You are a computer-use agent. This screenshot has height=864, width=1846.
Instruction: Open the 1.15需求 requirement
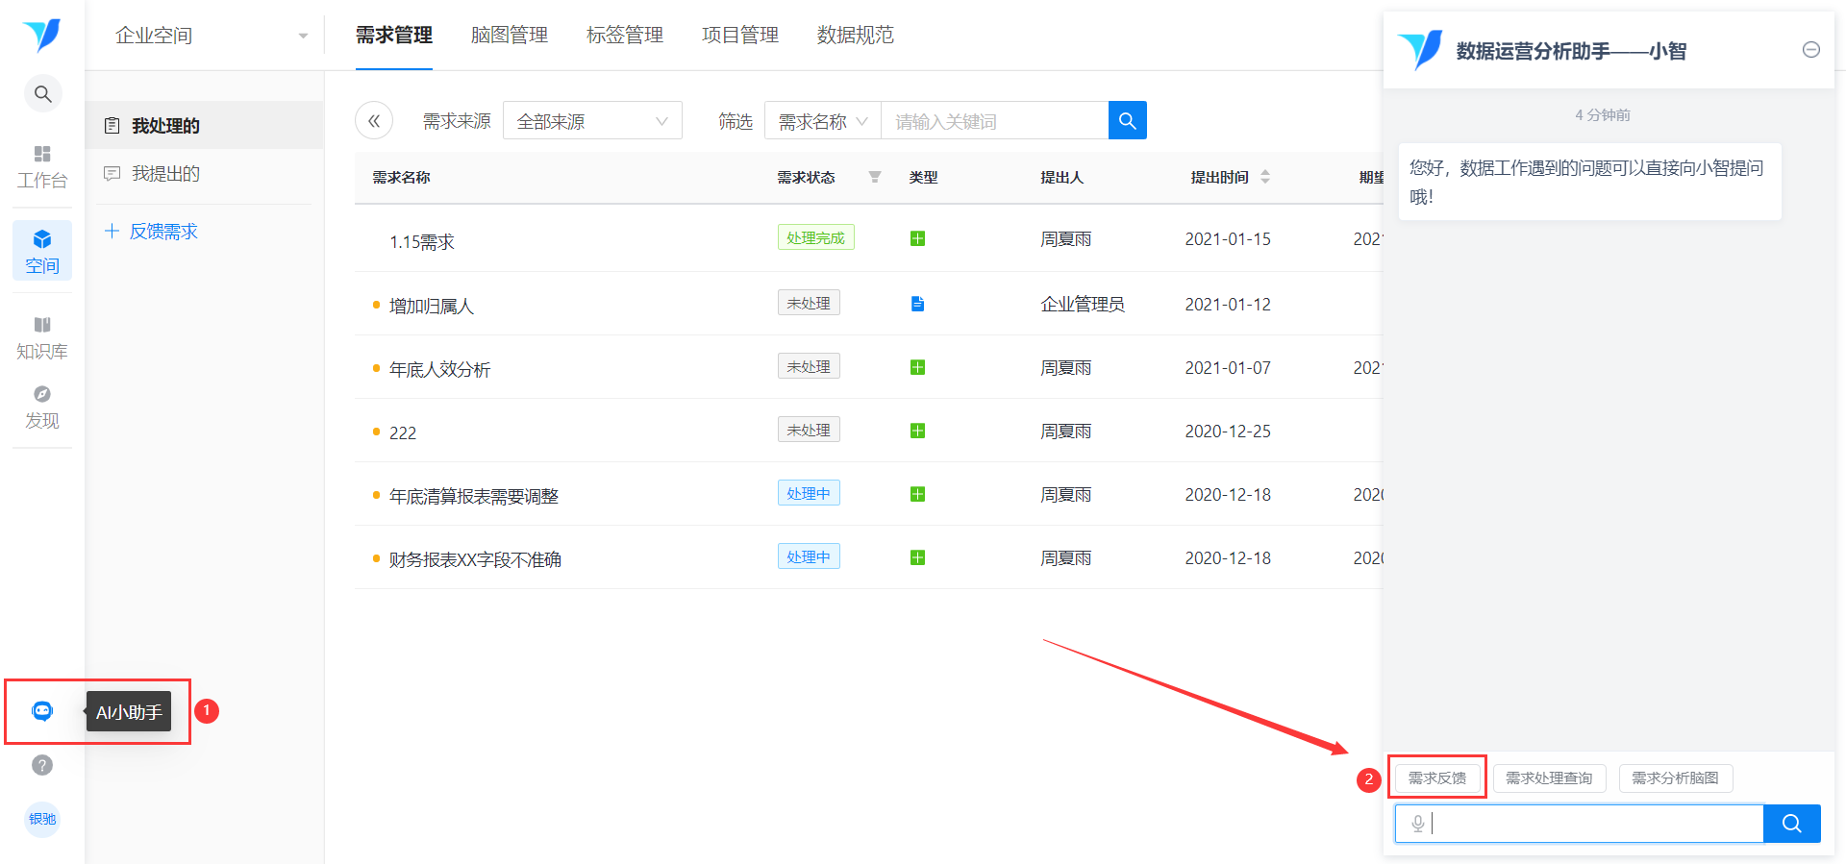pyautogui.click(x=421, y=242)
